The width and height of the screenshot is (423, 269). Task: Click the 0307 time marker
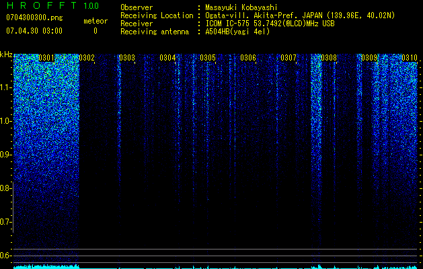[x=289, y=58]
